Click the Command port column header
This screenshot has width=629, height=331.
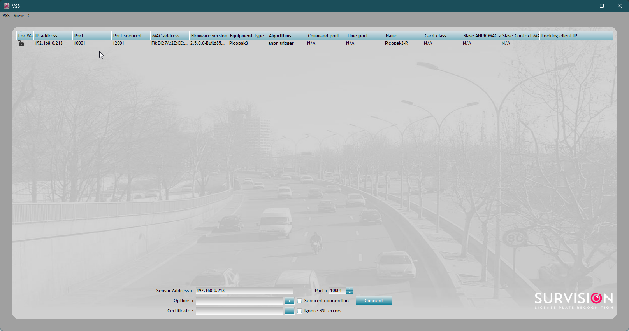325,36
